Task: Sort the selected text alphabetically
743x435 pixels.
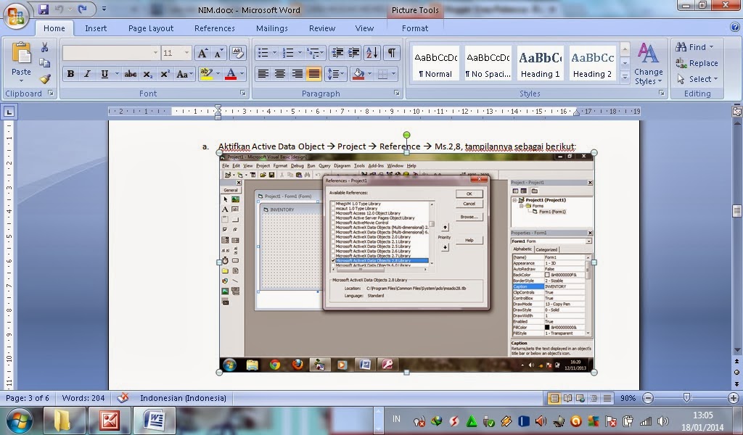Action: coord(372,52)
